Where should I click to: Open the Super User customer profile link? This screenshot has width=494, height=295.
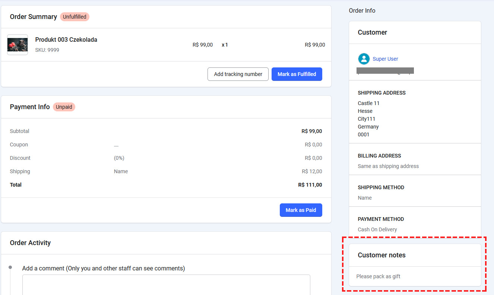coord(385,59)
